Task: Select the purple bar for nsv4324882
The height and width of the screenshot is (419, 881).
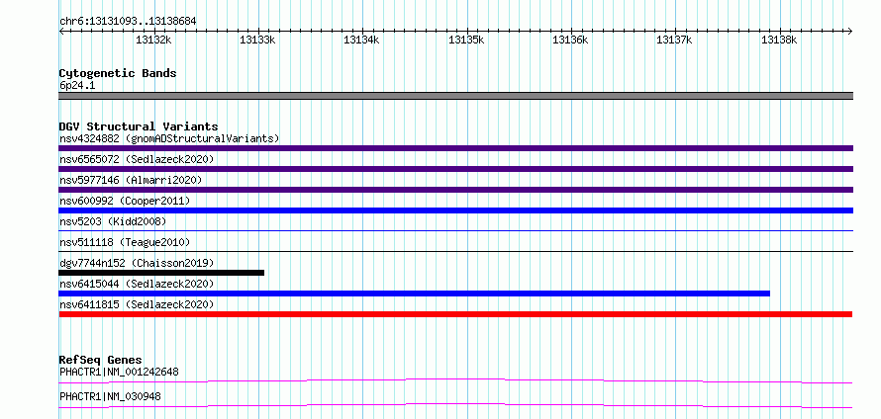Action: [x=455, y=148]
